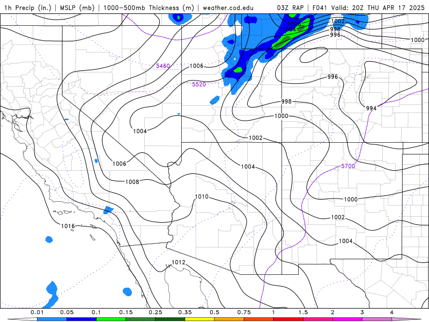Screen dimensions: 429x322
Task: Click the '1.5' legend value
Action: (x=303, y=312)
